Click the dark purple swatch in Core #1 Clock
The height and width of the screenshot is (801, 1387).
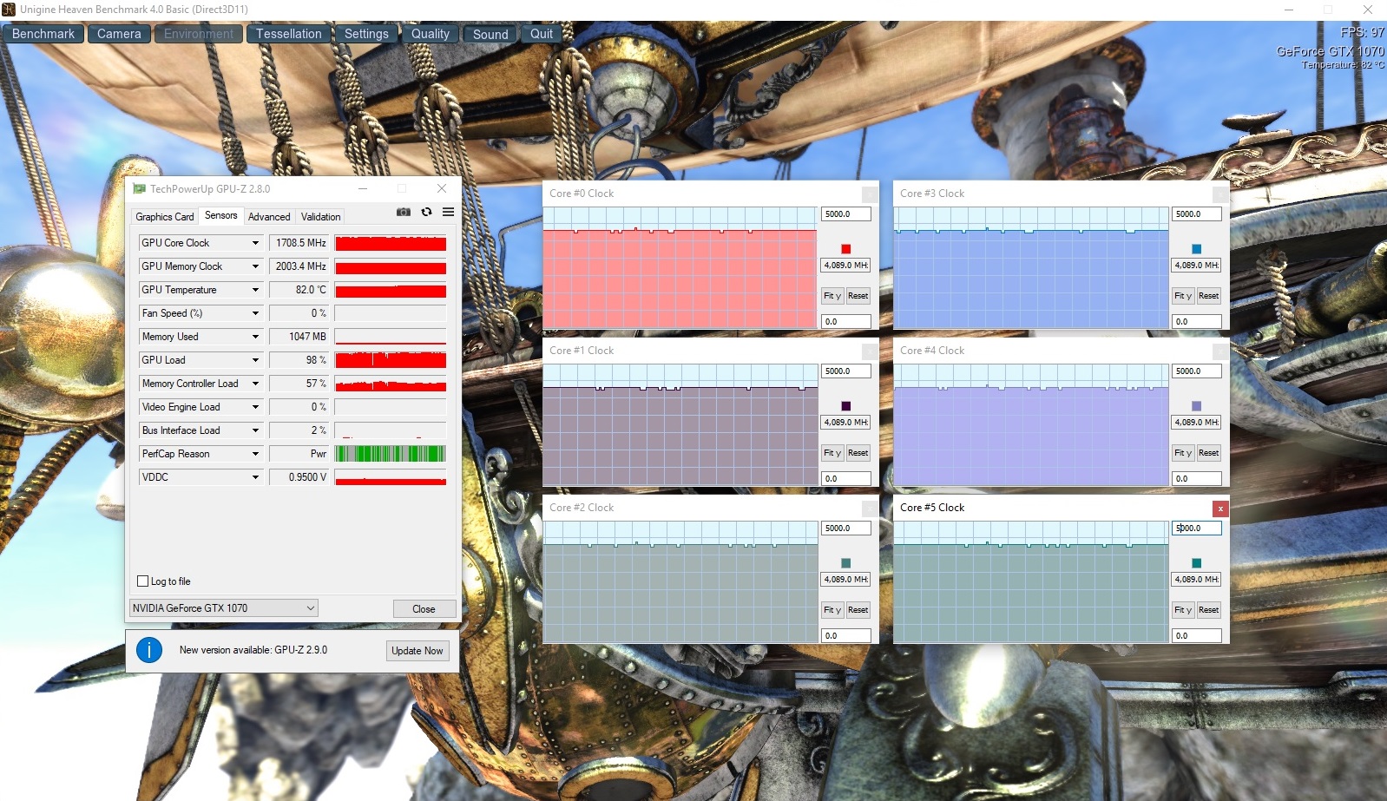point(846,406)
